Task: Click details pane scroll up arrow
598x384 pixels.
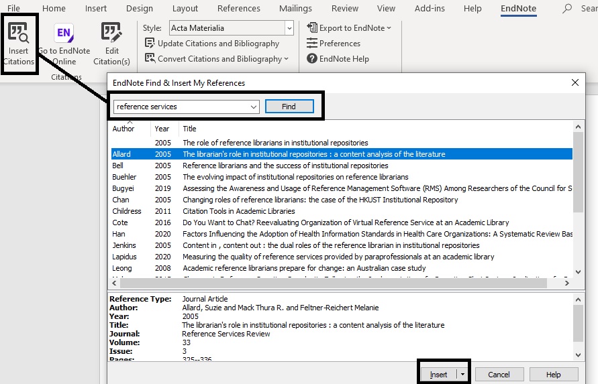Action: click(x=578, y=300)
